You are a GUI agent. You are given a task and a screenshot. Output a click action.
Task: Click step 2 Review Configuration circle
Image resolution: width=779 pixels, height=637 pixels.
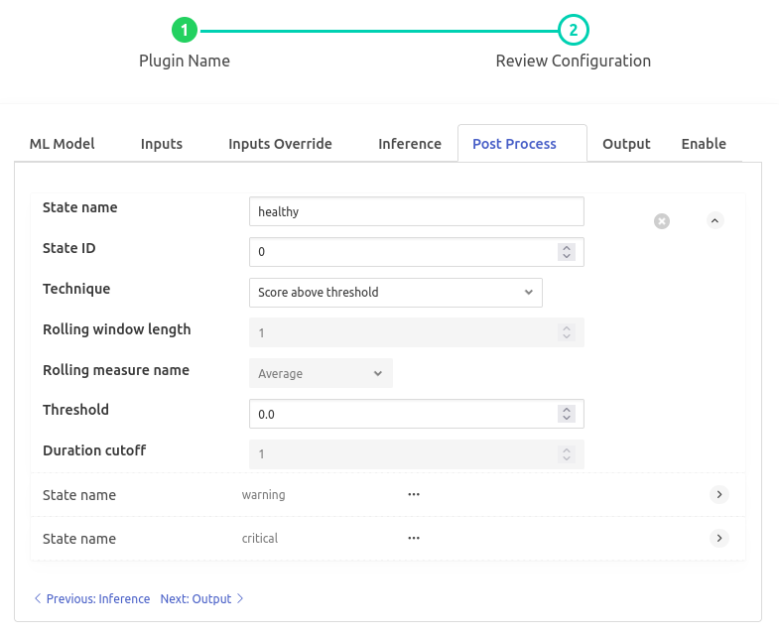tap(573, 31)
